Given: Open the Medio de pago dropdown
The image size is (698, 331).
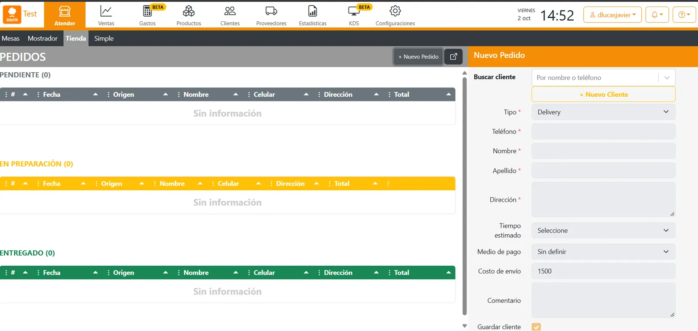Looking at the screenshot, I should pyautogui.click(x=603, y=252).
